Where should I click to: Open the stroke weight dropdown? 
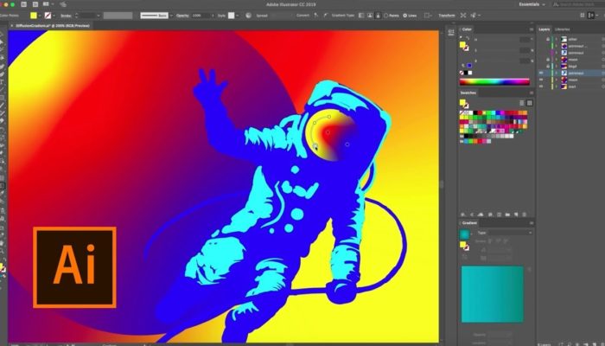(99, 16)
